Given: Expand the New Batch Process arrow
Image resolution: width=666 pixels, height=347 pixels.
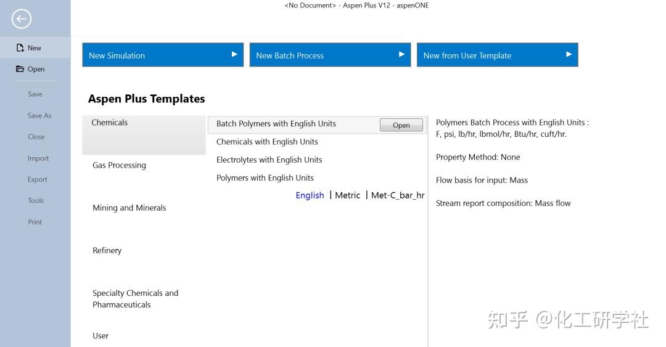Looking at the screenshot, I should (x=401, y=54).
